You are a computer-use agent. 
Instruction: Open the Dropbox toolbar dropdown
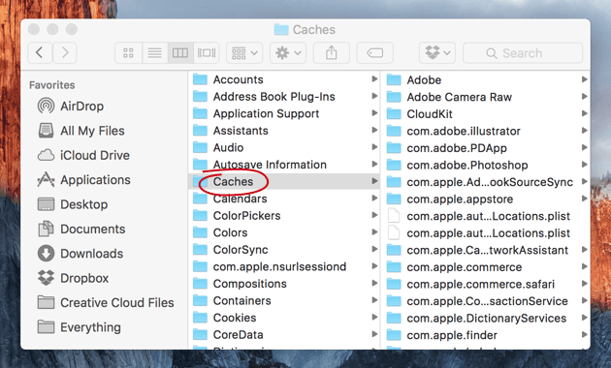pyautogui.click(x=437, y=52)
